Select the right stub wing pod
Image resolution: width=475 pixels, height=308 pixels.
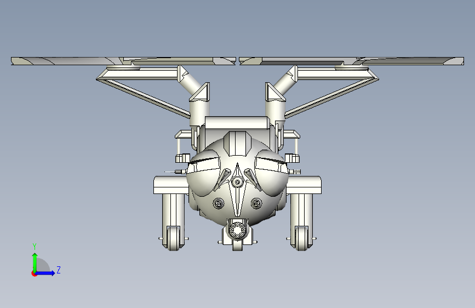click(304, 185)
